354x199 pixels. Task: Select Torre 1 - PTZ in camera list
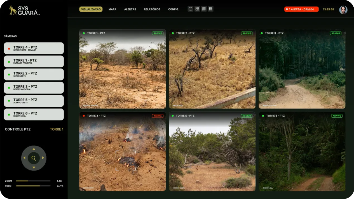(34, 61)
